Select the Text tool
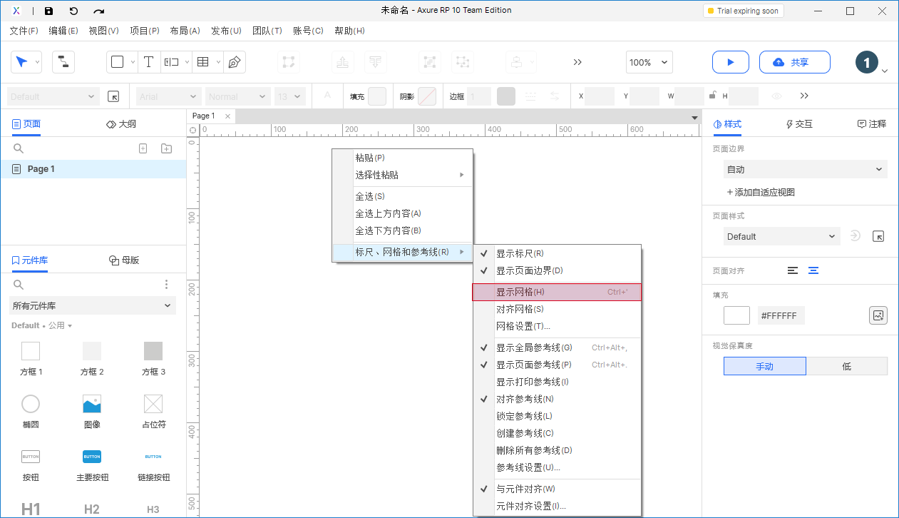Image resolution: width=899 pixels, height=518 pixels. 148,62
